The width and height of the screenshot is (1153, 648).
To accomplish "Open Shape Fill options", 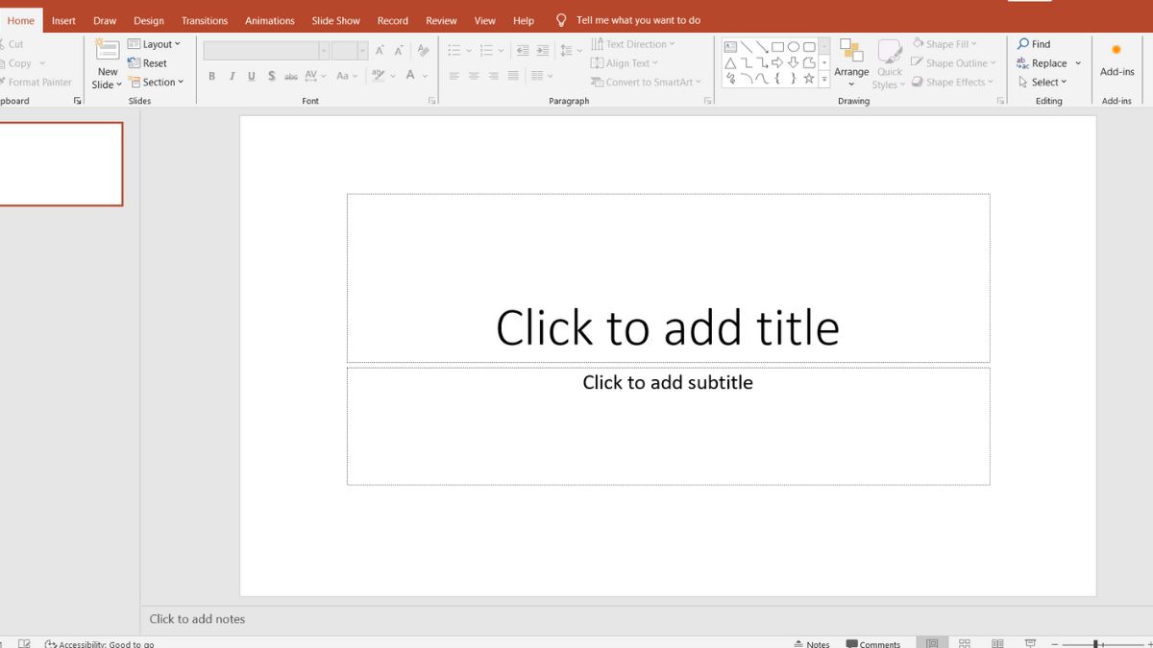I will pos(944,44).
